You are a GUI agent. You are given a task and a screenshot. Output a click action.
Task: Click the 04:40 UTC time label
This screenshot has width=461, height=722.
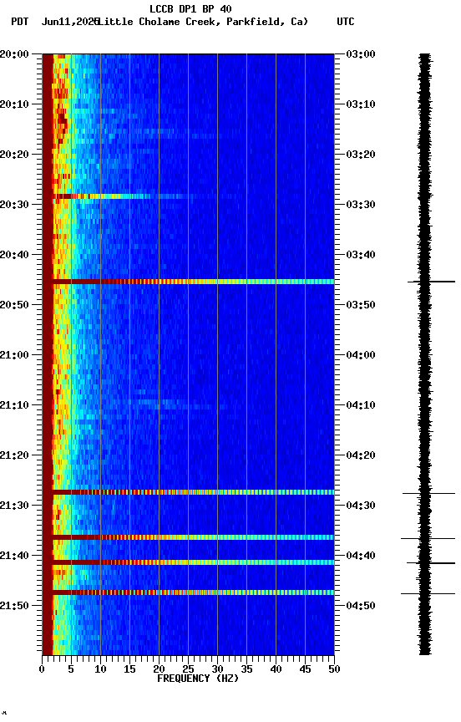[x=361, y=556]
